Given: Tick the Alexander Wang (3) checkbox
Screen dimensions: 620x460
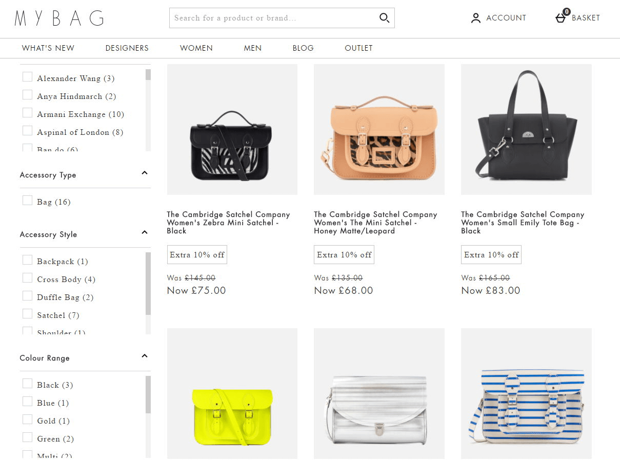Looking at the screenshot, I should tap(28, 77).
